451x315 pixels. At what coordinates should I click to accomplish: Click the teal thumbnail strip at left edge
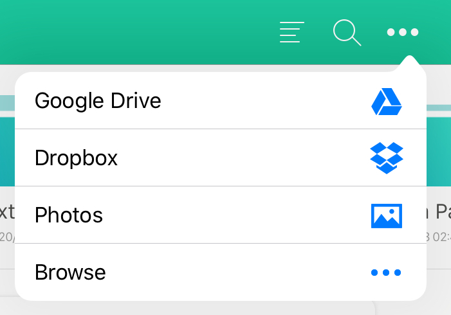coord(7,152)
